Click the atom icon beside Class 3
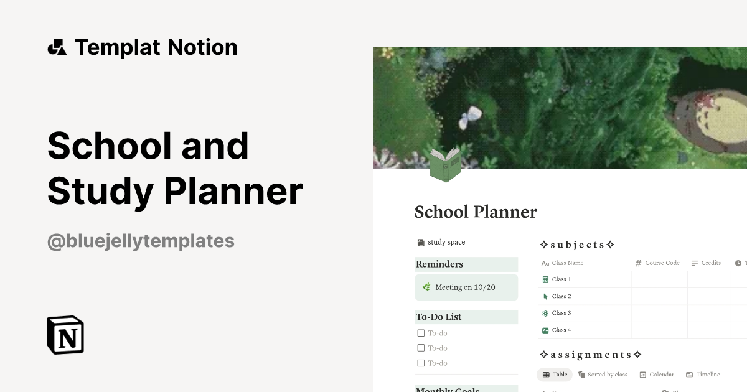Viewport: 747px width, 392px height. click(x=547, y=313)
